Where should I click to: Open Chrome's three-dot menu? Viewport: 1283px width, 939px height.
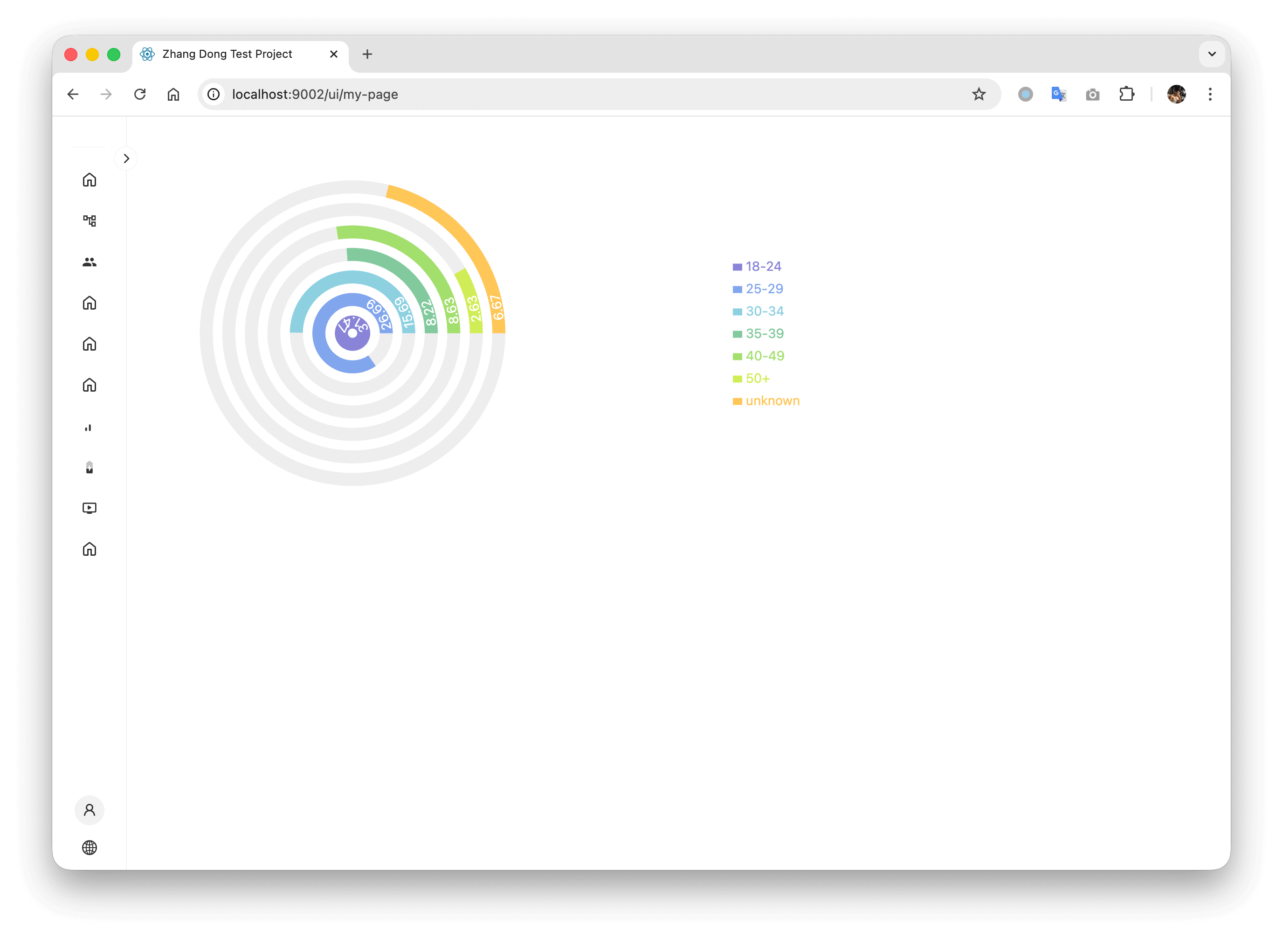[x=1210, y=94]
